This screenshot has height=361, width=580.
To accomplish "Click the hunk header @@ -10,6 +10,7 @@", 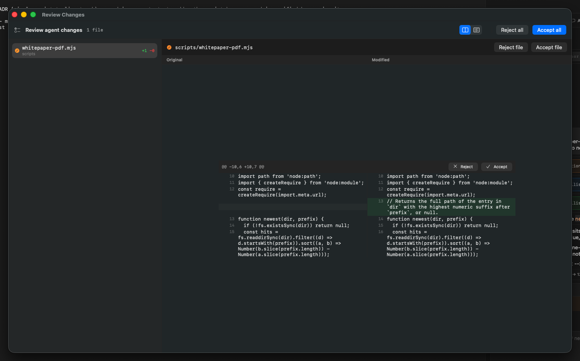I will [243, 167].
